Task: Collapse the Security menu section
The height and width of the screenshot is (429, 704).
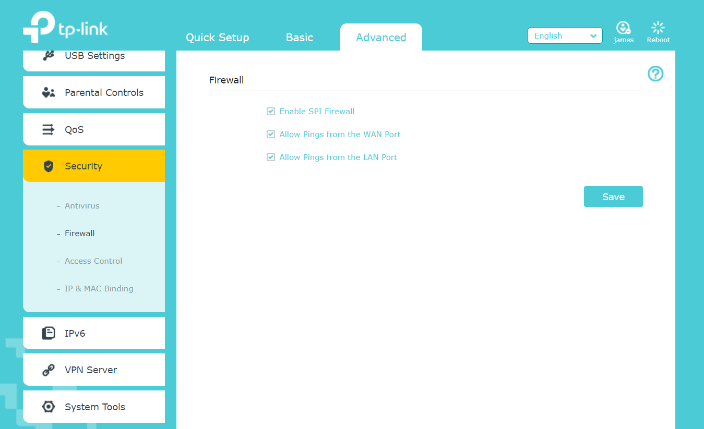Action: pos(94,166)
